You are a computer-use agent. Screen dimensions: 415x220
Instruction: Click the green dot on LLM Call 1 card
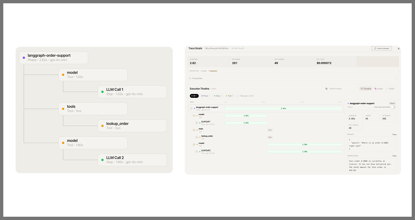(102, 92)
